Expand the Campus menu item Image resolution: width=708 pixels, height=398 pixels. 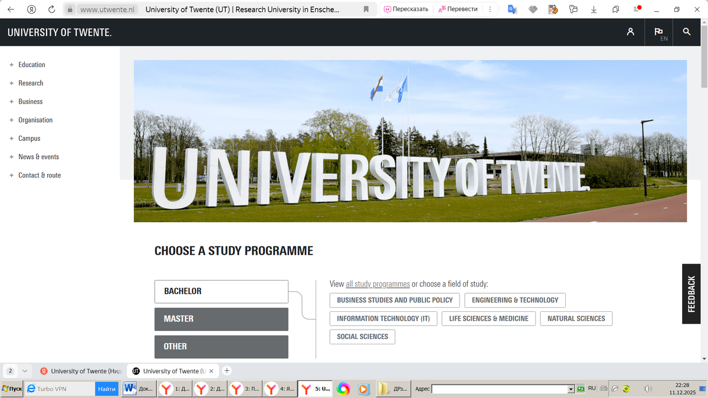pyautogui.click(x=25, y=139)
